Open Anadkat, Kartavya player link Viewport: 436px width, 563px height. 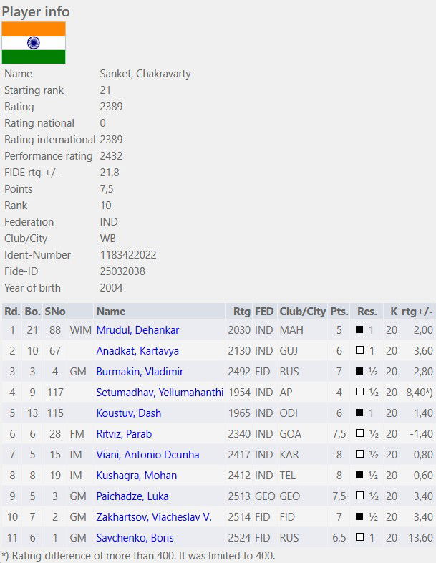click(137, 351)
